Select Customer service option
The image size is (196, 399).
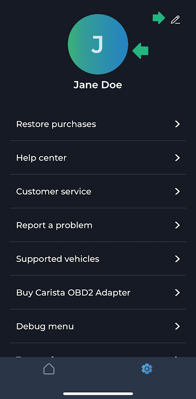pos(98,192)
